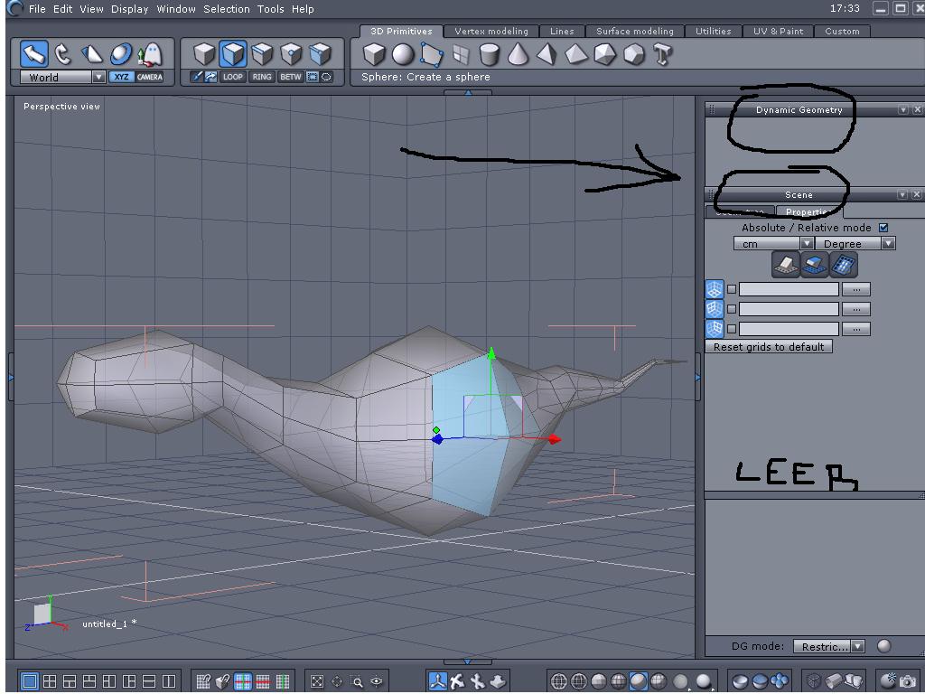
Task: Tick the third grid row checkbox
Action: tap(732, 329)
